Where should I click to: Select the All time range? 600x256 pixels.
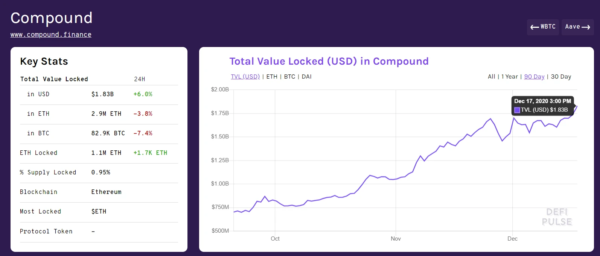point(491,76)
